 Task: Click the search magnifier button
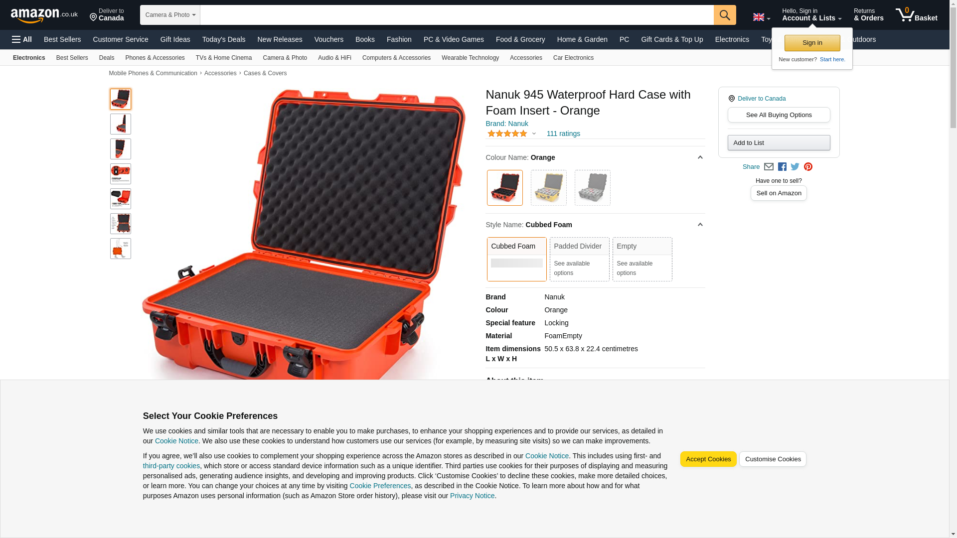coord(725,15)
